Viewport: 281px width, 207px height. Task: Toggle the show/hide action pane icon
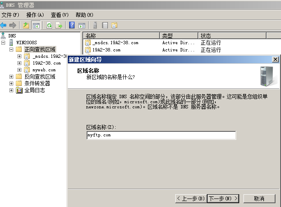[x=82, y=26]
